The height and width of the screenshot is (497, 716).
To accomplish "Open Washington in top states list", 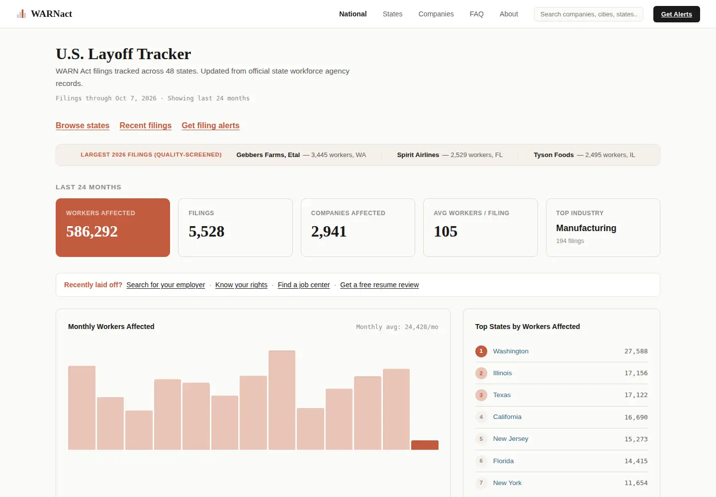I will (511, 351).
